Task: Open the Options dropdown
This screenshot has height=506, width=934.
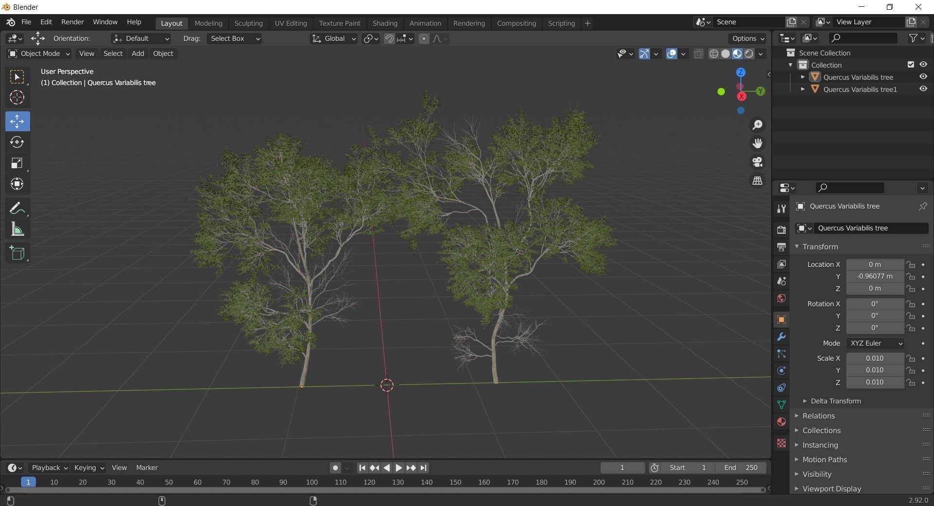Action: click(x=748, y=38)
